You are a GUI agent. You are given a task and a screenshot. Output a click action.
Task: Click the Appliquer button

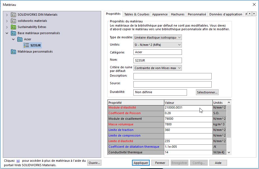(141, 163)
